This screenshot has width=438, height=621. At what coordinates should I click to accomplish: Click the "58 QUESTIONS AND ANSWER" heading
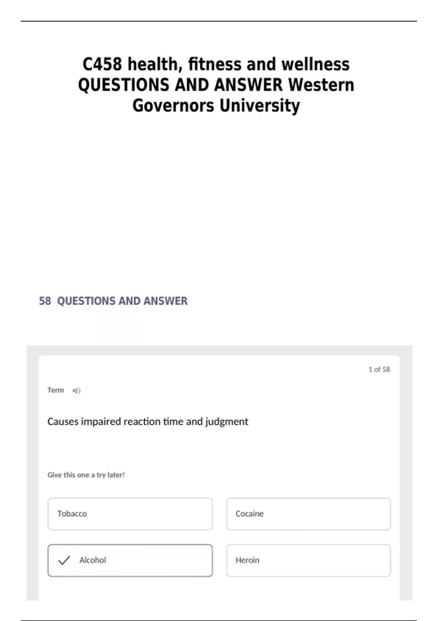pos(113,301)
